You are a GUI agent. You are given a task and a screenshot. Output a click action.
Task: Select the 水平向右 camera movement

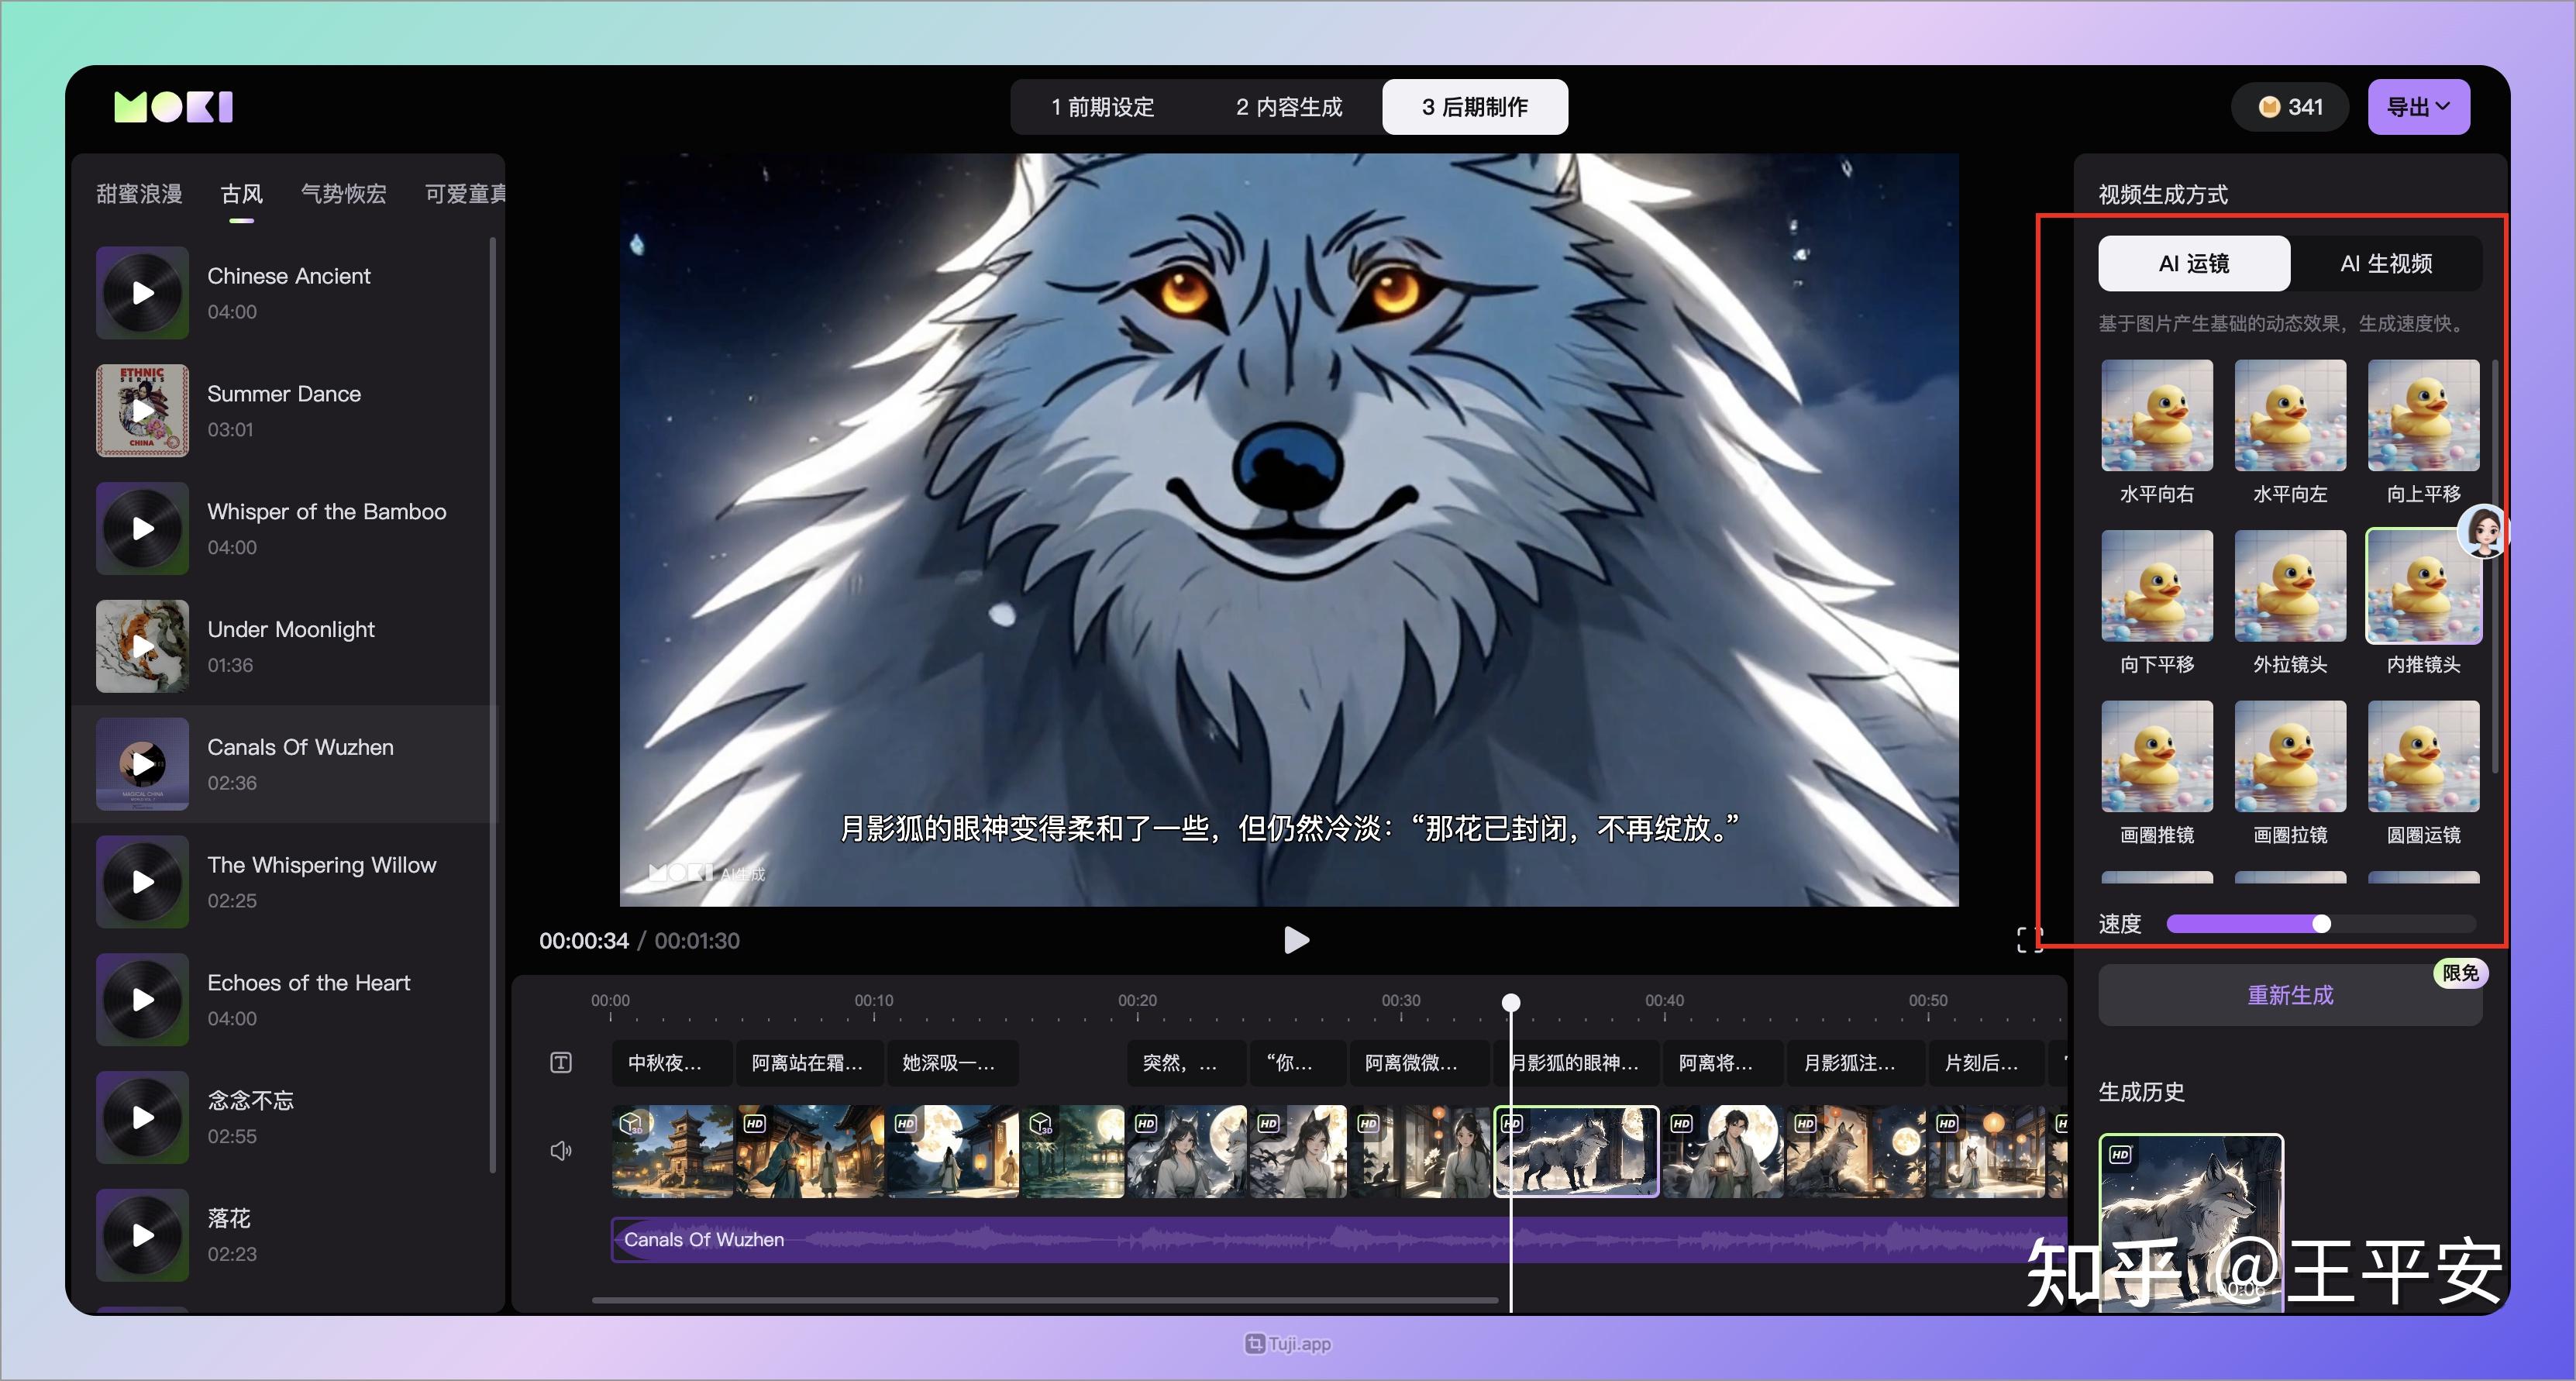2157,415
